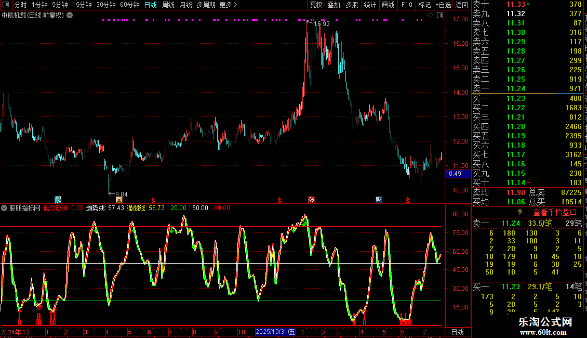Select the 卖十 11.33 order row
The width and height of the screenshot is (587, 338).
click(x=527, y=5)
